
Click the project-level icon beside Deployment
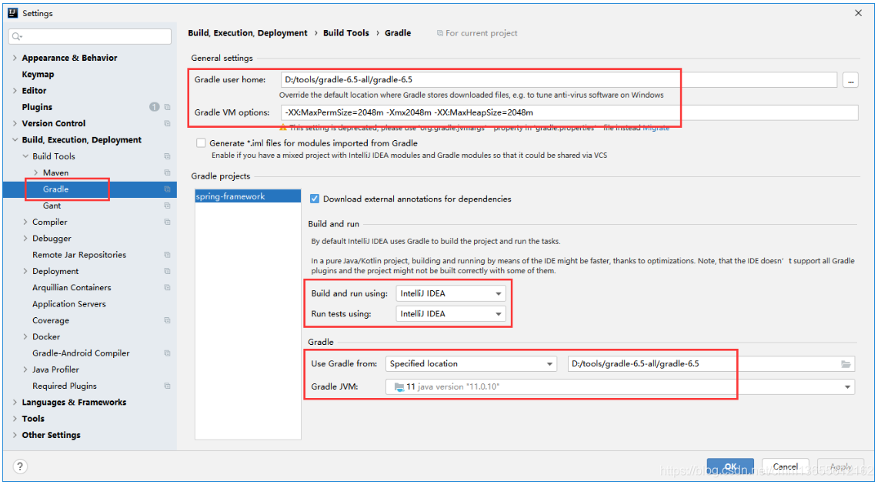pyautogui.click(x=168, y=271)
